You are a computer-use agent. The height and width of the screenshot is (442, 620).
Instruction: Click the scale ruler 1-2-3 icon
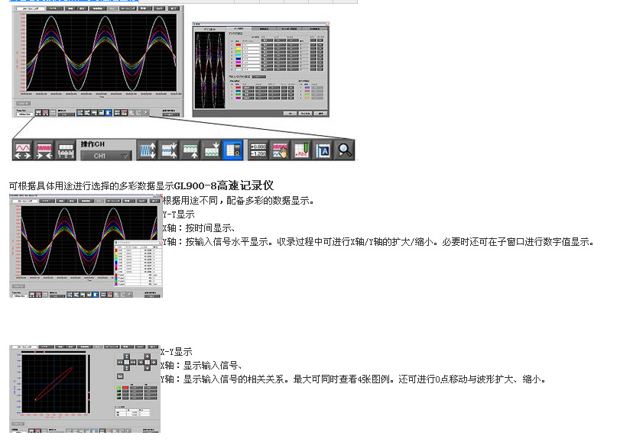pyautogui.click(x=66, y=150)
